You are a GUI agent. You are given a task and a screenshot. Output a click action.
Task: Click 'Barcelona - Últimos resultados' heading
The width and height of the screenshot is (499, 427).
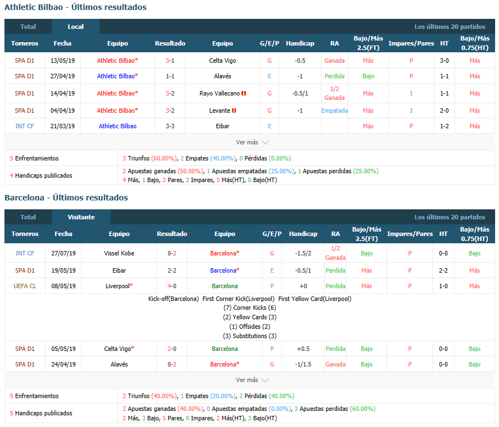tap(66, 197)
